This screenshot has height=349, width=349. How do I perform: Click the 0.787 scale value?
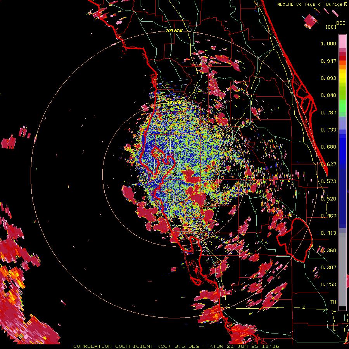(x=328, y=112)
